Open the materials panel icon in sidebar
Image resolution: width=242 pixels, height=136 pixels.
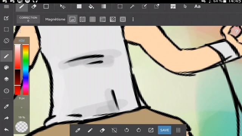click(6, 91)
